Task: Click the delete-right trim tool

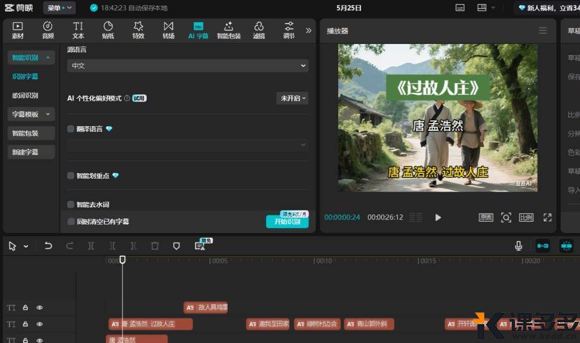Action: [x=134, y=246]
